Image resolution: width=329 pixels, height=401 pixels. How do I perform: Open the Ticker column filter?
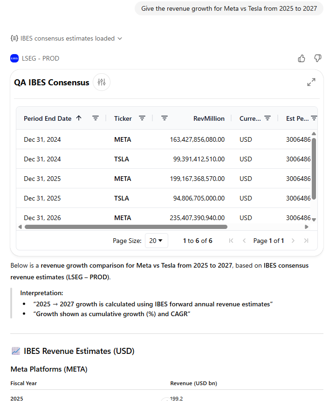[x=142, y=118]
